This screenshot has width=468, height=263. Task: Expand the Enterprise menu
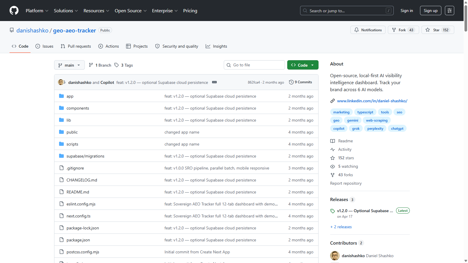click(x=165, y=11)
